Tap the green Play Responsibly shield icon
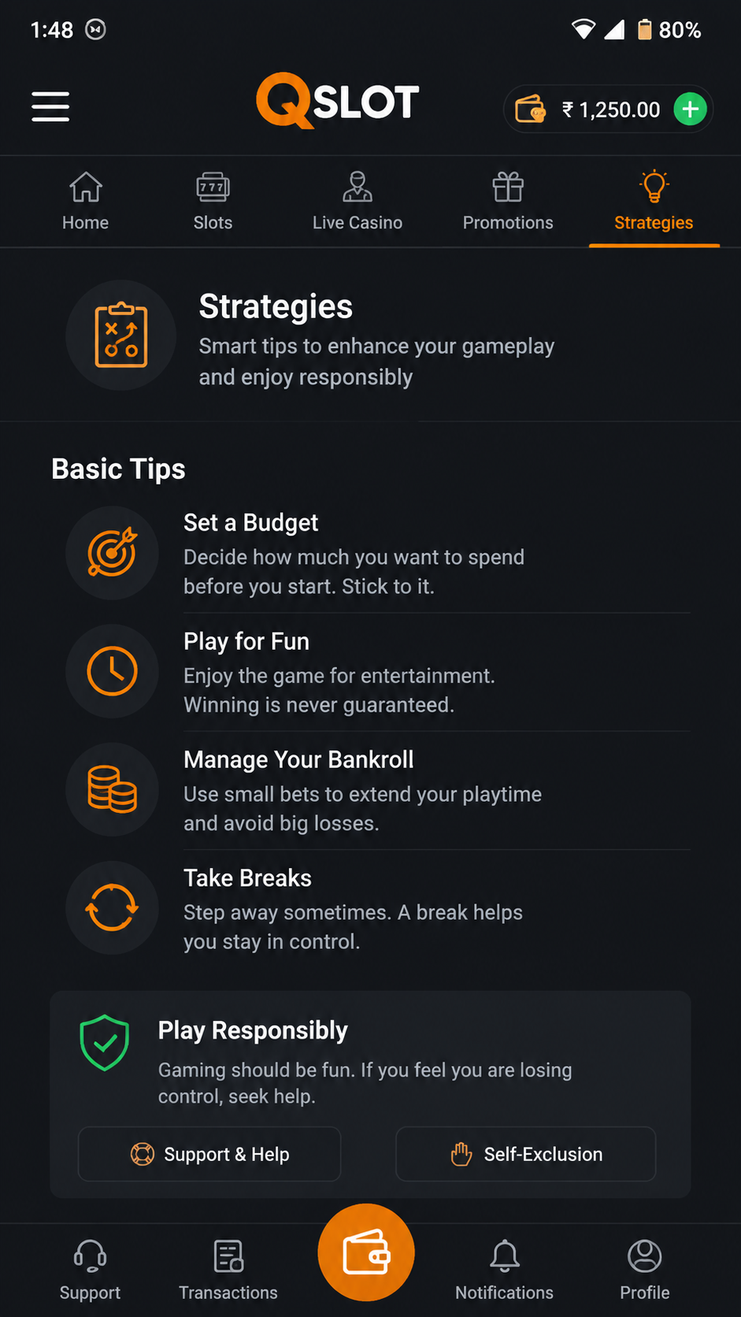741x1317 pixels. coord(104,1042)
